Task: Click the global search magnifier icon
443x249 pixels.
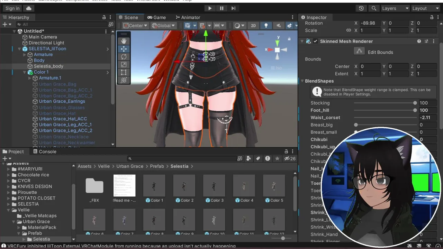Action: 374,8
